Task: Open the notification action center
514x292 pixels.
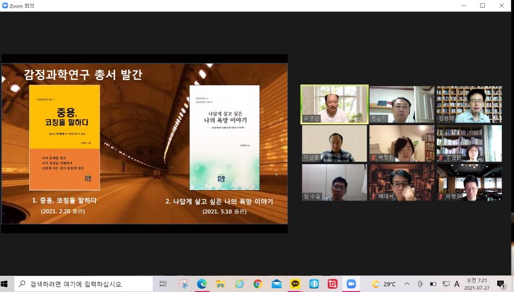Action: click(x=501, y=284)
